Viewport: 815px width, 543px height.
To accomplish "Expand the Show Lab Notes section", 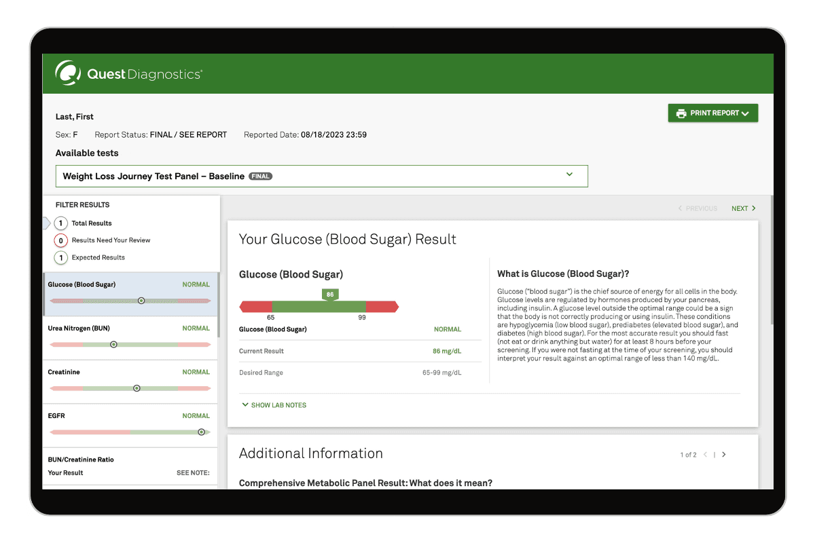I will 275,405.
